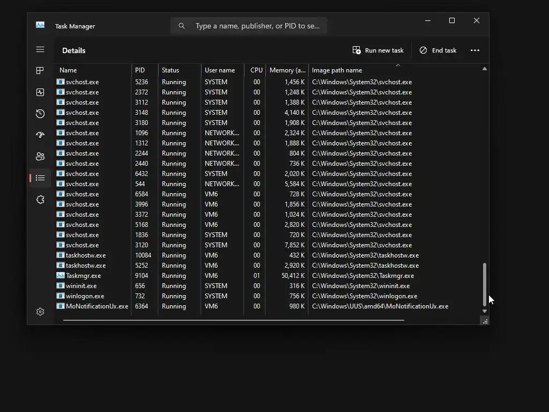This screenshot has height=412, width=549.
Task: Click Running status of PID 732
Action: coord(174,296)
